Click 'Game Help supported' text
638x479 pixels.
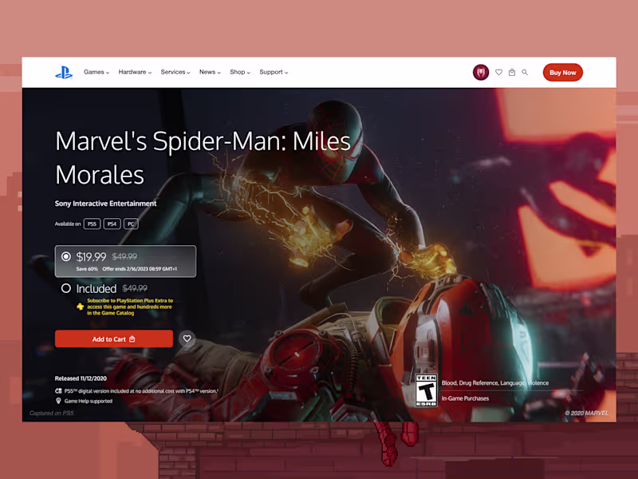coord(89,402)
